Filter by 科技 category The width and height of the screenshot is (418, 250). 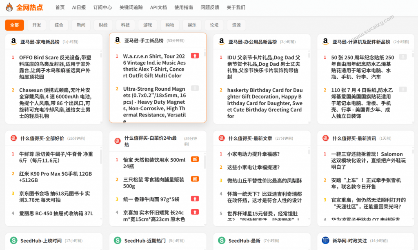(x=125, y=25)
